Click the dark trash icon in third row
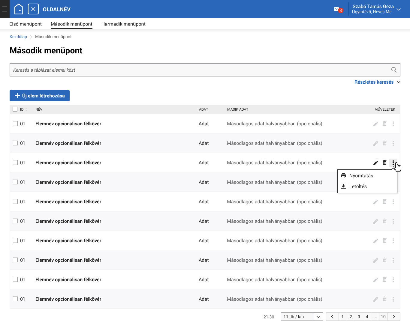The image size is (410, 331). 384,163
